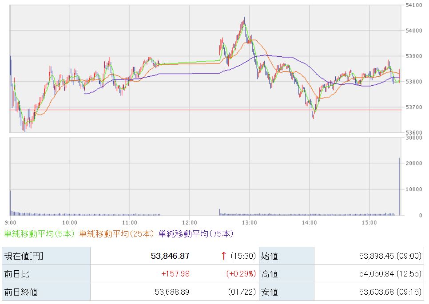Click the 54000 price axis label

point(413,31)
